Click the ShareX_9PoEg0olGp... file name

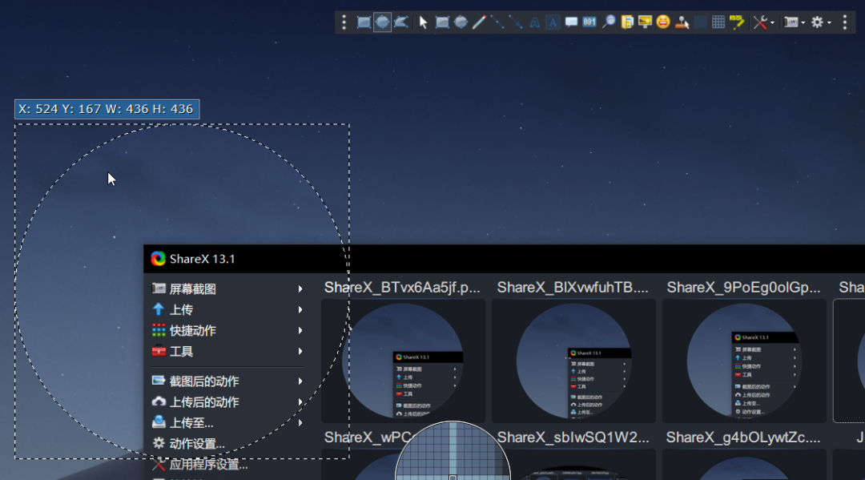(x=743, y=288)
